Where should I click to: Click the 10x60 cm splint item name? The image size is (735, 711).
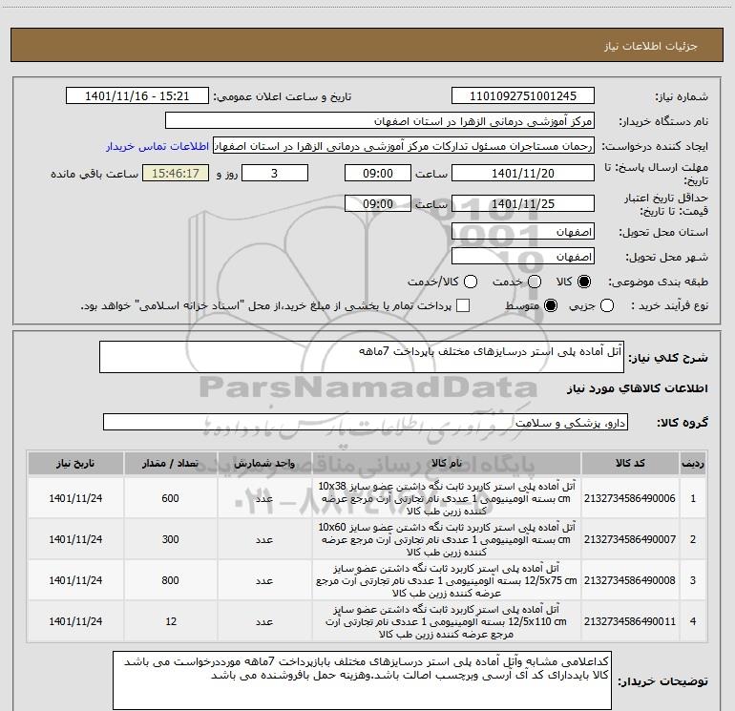[x=447, y=539]
